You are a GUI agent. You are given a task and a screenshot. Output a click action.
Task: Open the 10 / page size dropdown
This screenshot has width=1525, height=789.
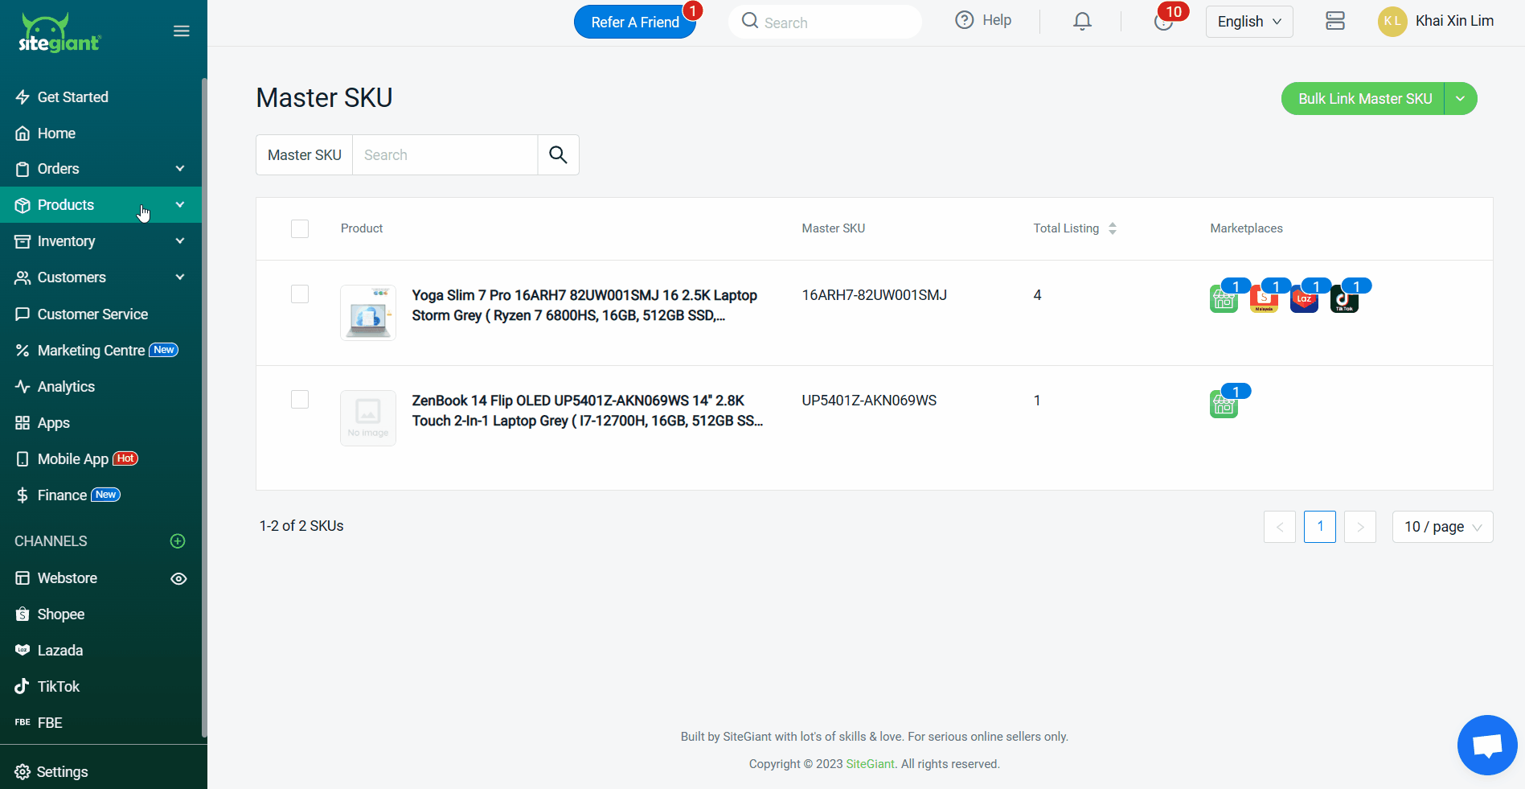tap(1442, 527)
